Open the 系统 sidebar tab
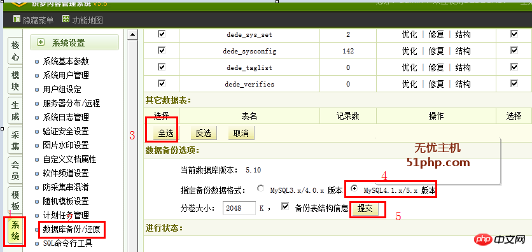The height and width of the screenshot is (252, 532). 15,230
